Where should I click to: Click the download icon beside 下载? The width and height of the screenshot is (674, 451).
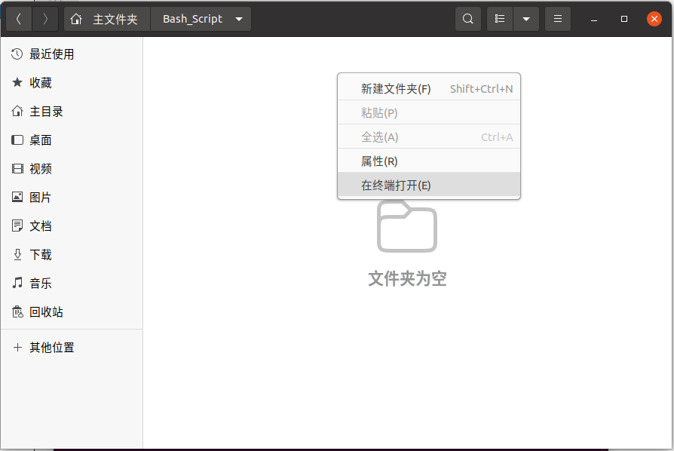click(17, 254)
